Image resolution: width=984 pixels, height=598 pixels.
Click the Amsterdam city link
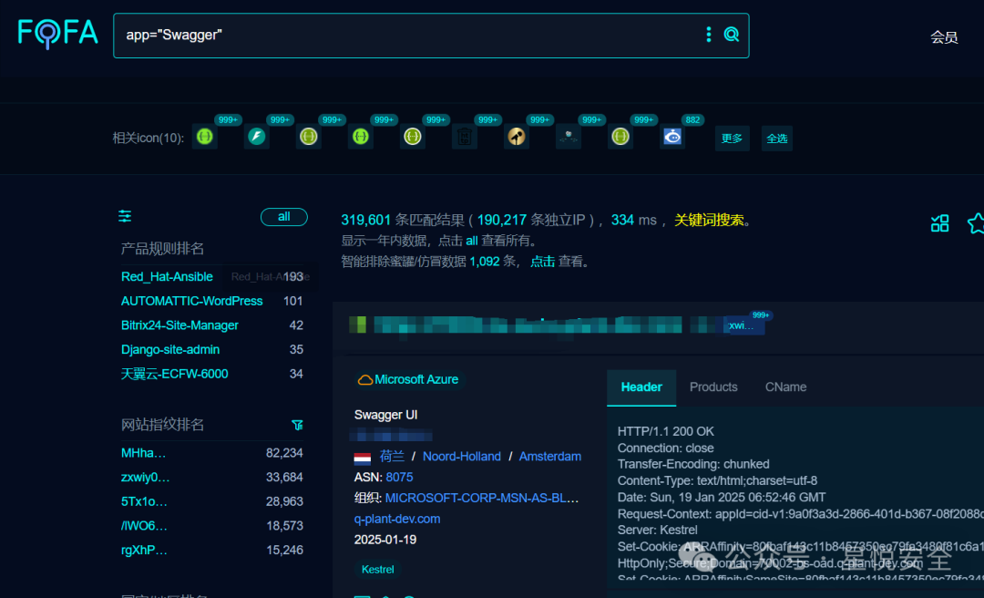[x=550, y=457]
